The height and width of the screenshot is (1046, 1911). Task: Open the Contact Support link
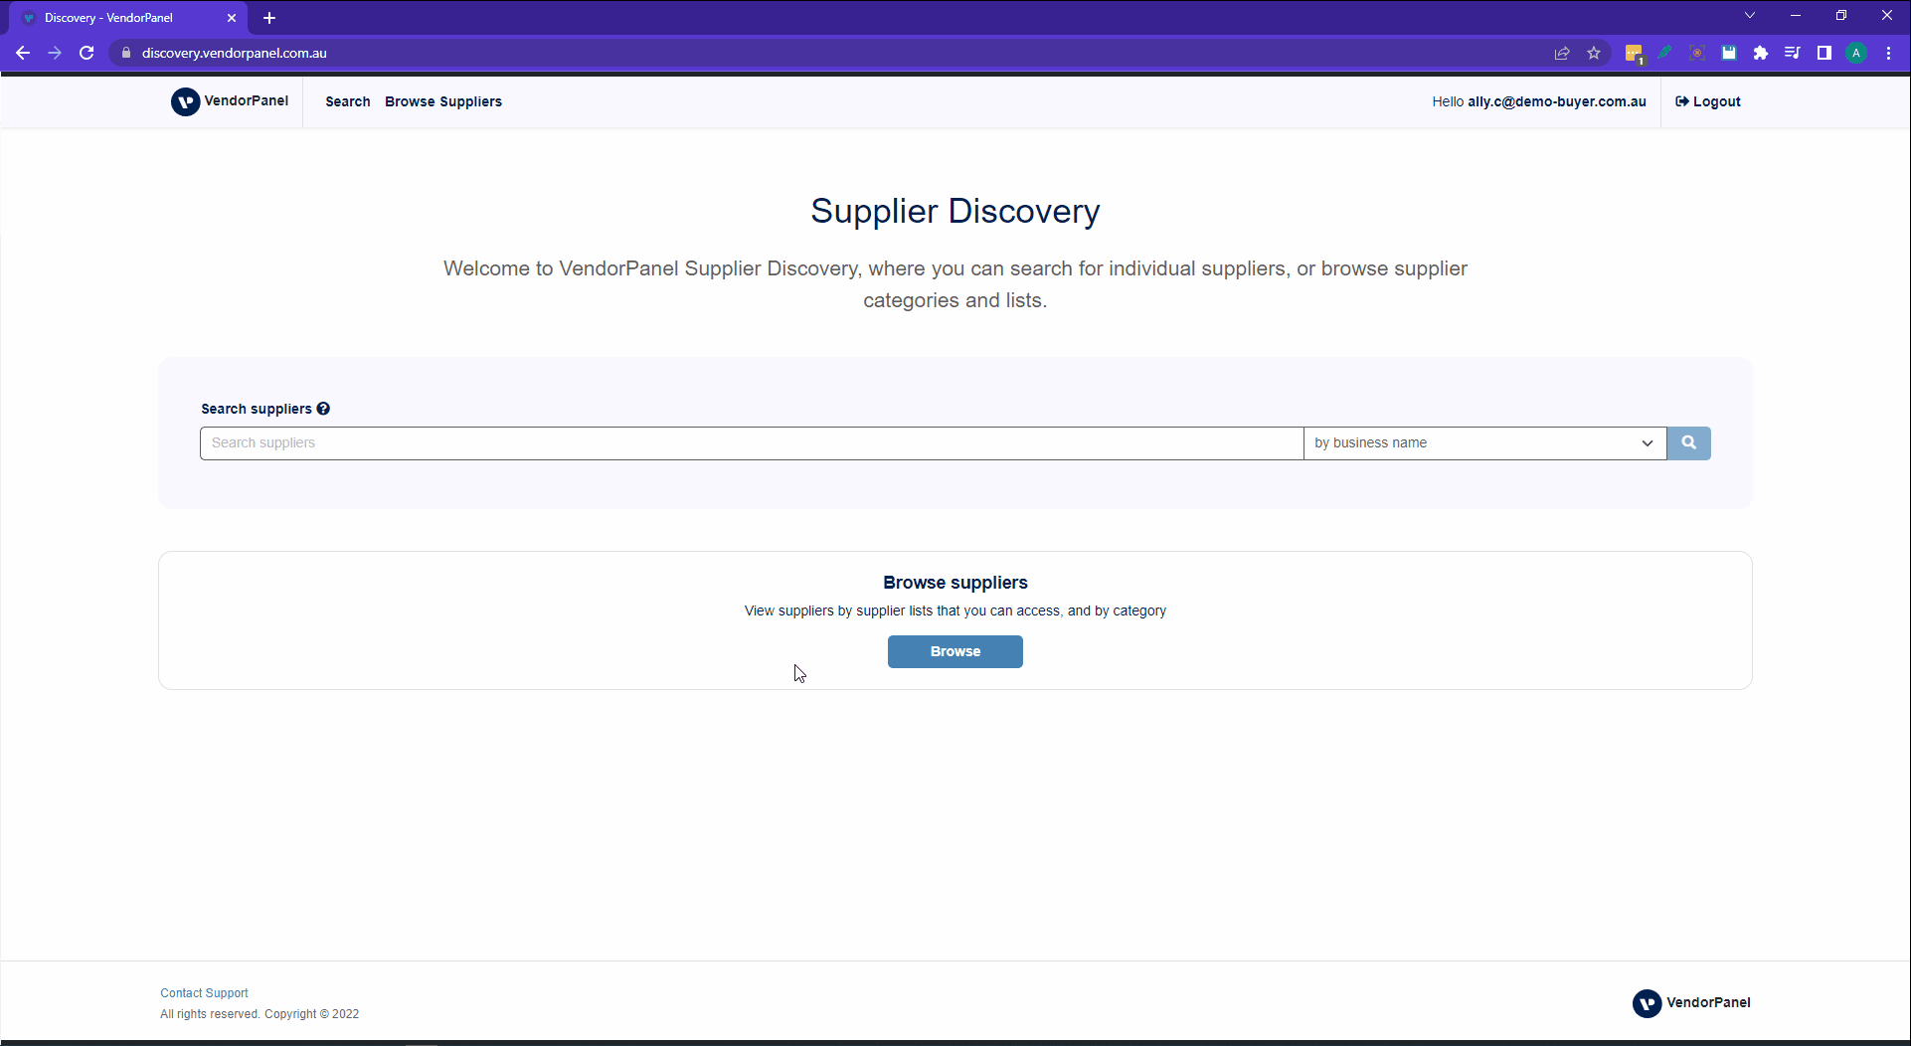pyautogui.click(x=204, y=993)
